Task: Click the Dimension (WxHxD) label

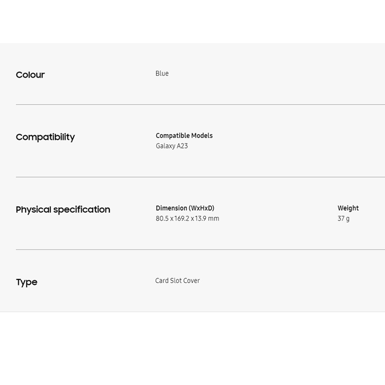Action: click(185, 208)
